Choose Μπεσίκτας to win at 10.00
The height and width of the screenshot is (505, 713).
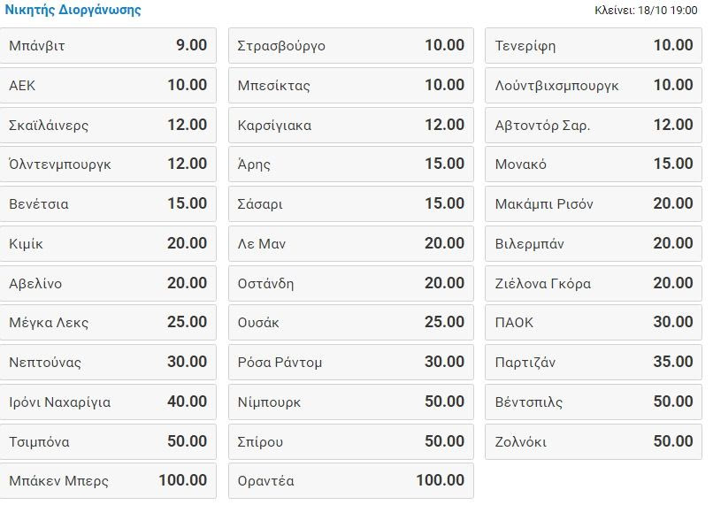pos(351,86)
